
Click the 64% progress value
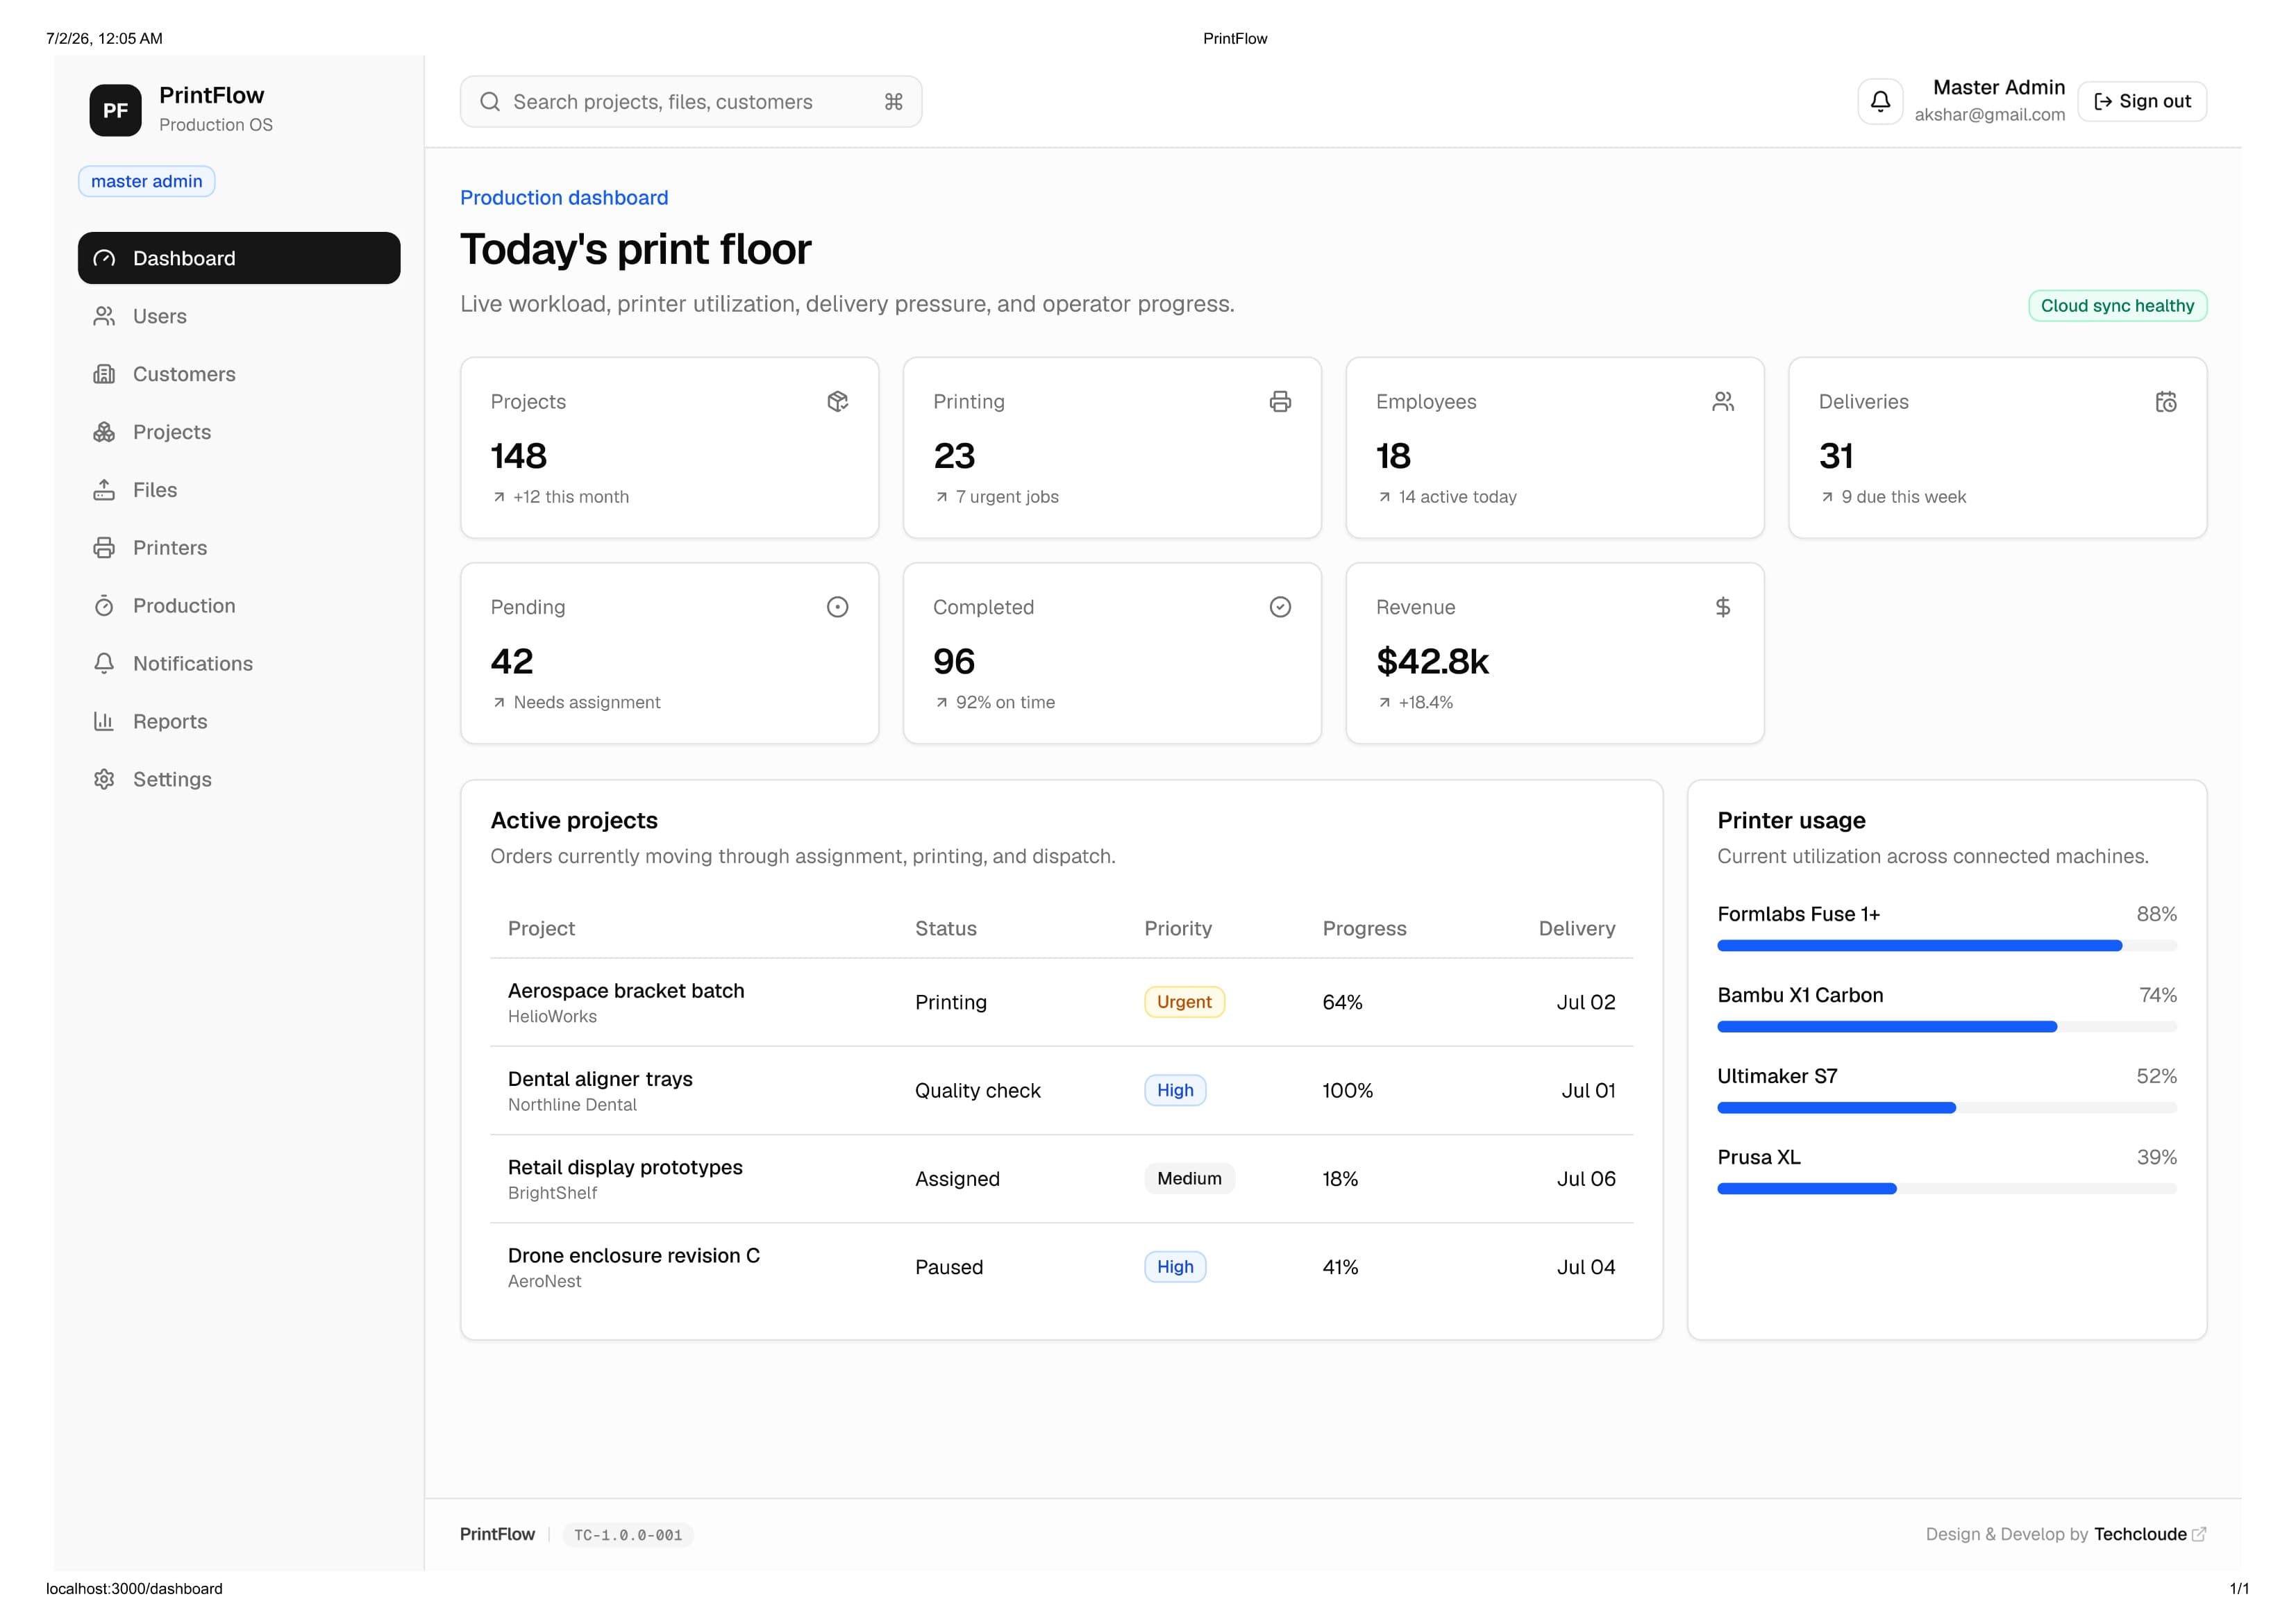(1342, 1002)
